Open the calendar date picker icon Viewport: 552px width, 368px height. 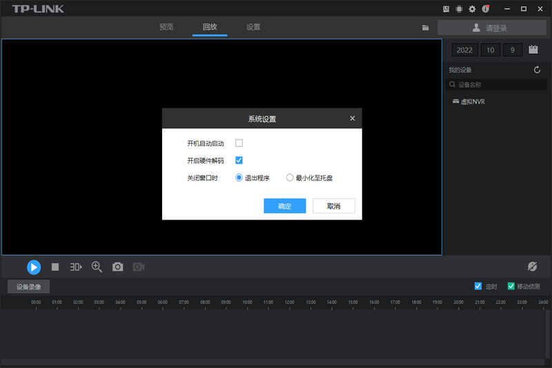click(x=533, y=50)
